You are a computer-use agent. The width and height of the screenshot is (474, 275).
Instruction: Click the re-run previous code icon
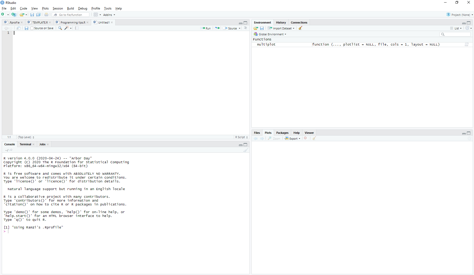[217, 28]
